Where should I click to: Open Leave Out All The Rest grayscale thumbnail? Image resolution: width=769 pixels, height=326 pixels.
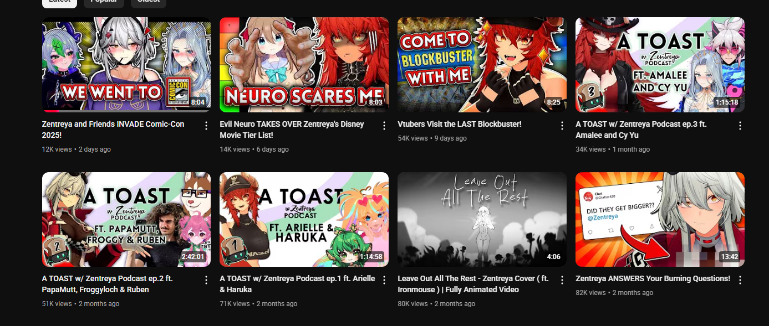[482, 219]
